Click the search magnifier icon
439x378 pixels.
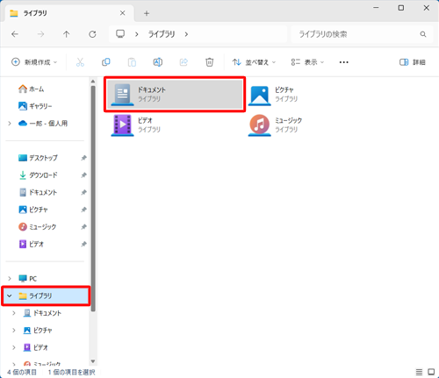pos(423,34)
